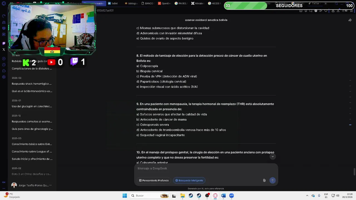Switch to the OpenEvi tab
Screen dimensions: 356x200
tap(164, 3)
